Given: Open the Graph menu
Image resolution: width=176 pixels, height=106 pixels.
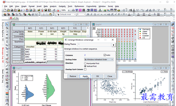Looking at the screenshot, I should click(x=24, y=6).
